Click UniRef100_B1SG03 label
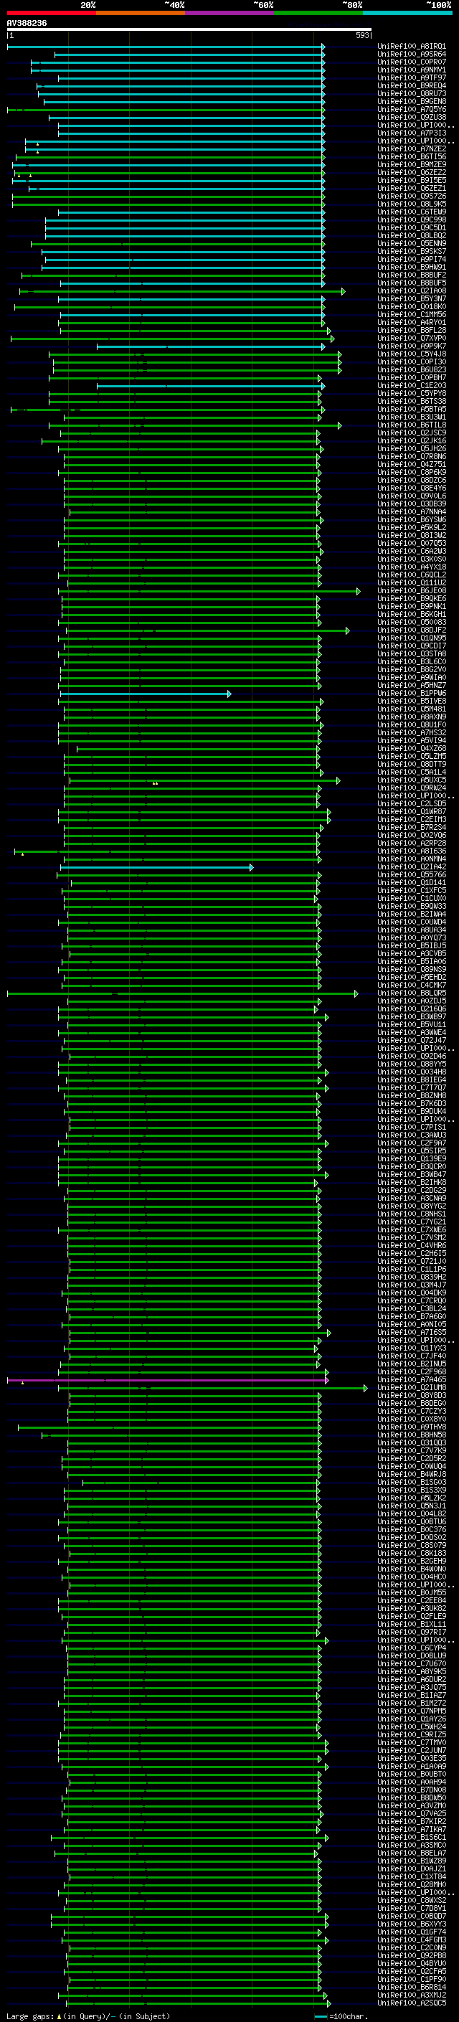Screen dimensions: 459x2022 (411, 1482)
